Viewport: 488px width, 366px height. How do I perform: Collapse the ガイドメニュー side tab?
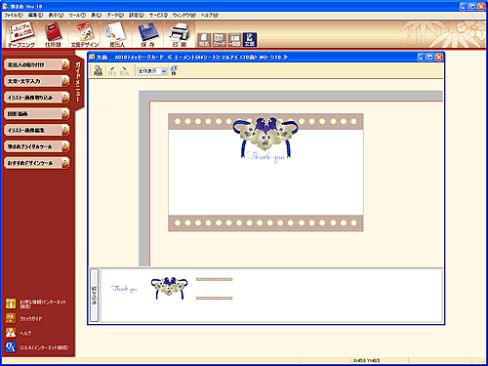[78, 82]
